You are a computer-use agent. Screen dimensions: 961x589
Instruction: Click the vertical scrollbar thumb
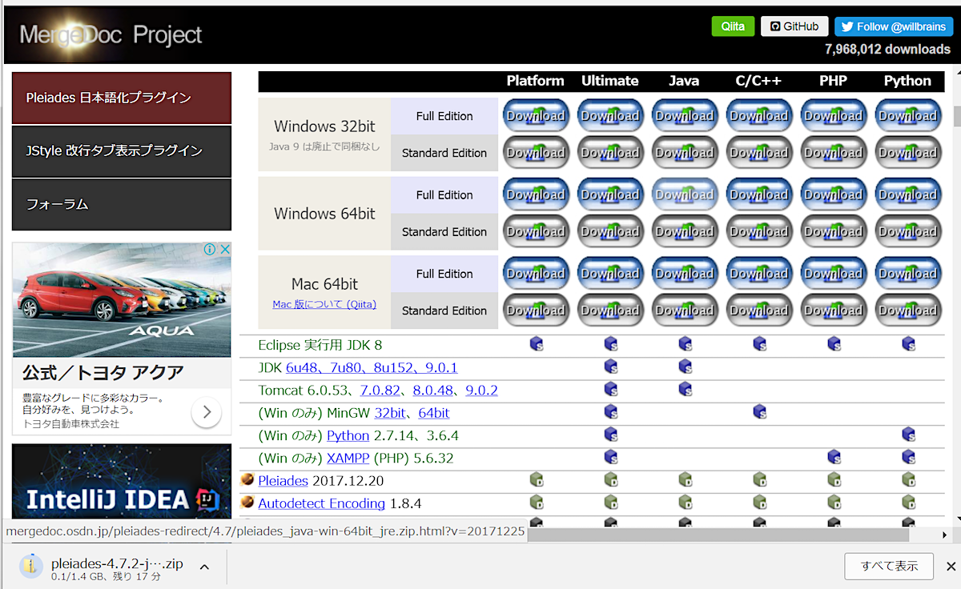pos(956,116)
